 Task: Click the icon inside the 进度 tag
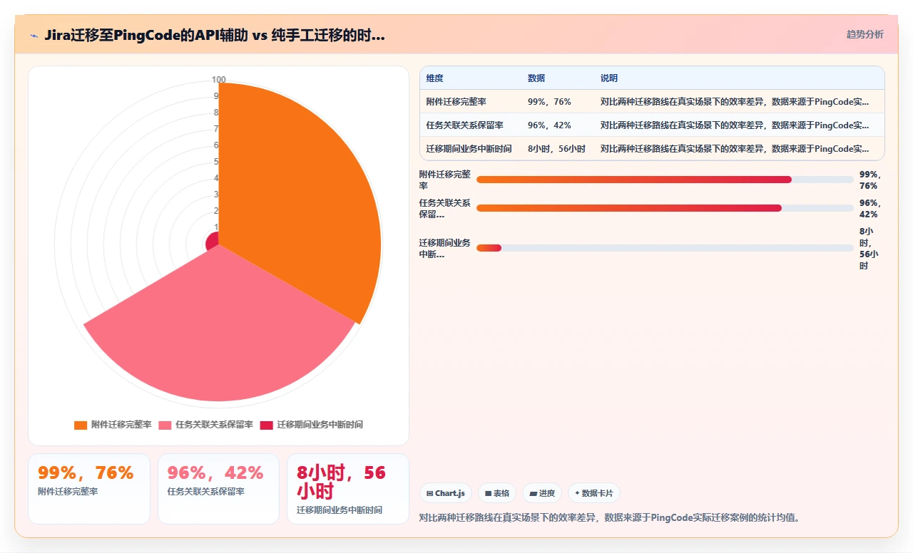534,493
